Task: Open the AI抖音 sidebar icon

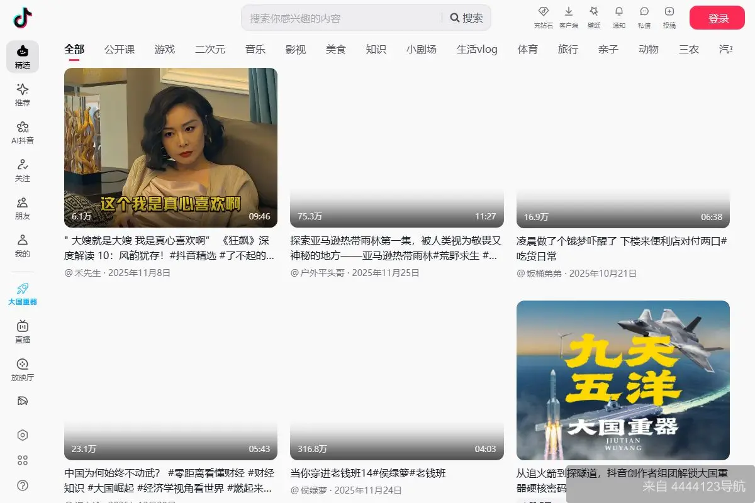Action: tap(23, 132)
